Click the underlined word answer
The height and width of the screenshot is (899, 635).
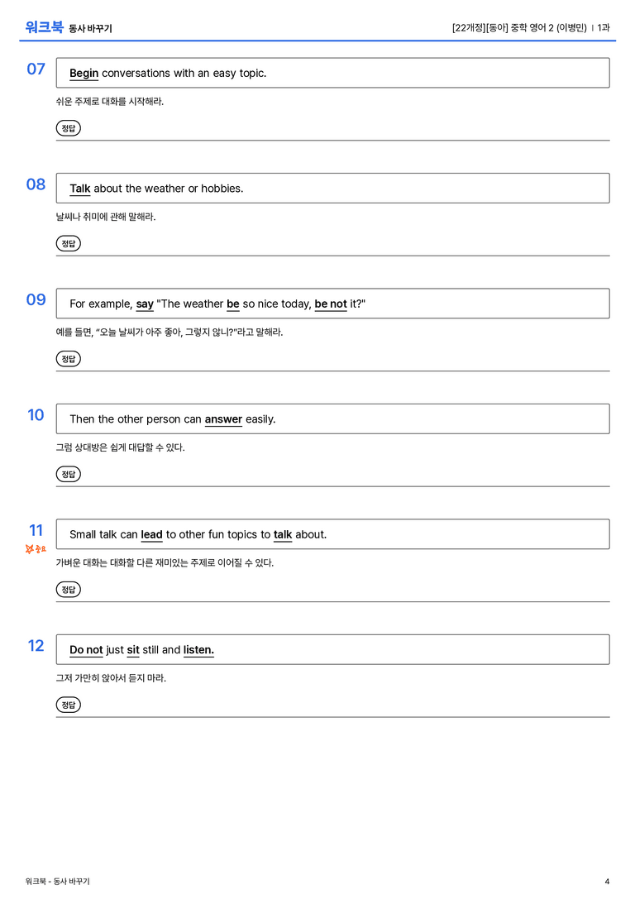click(x=223, y=419)
